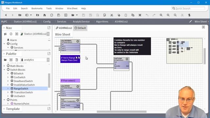Open settings gear on the selectPOOR block

[x=78, y=87]
